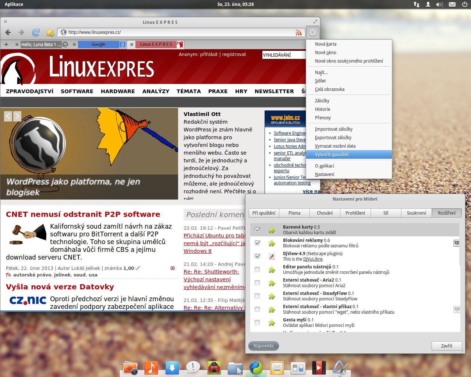
Task: Launch the photo manager from the dock
Action: point(130,367)
